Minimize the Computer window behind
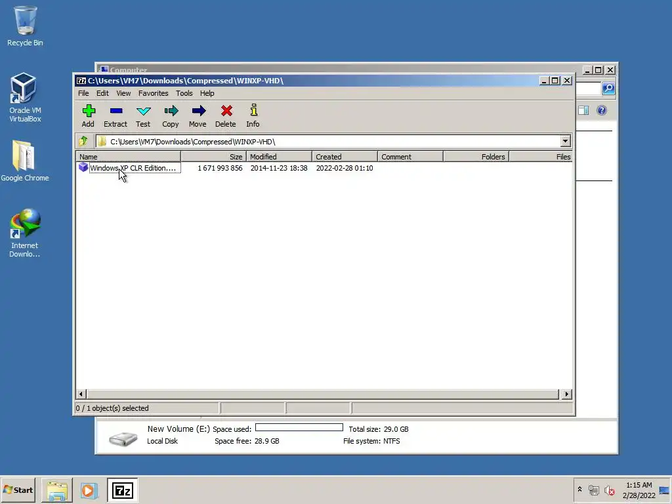The width and height of the screenshot is (672, 504). [587, 70]
